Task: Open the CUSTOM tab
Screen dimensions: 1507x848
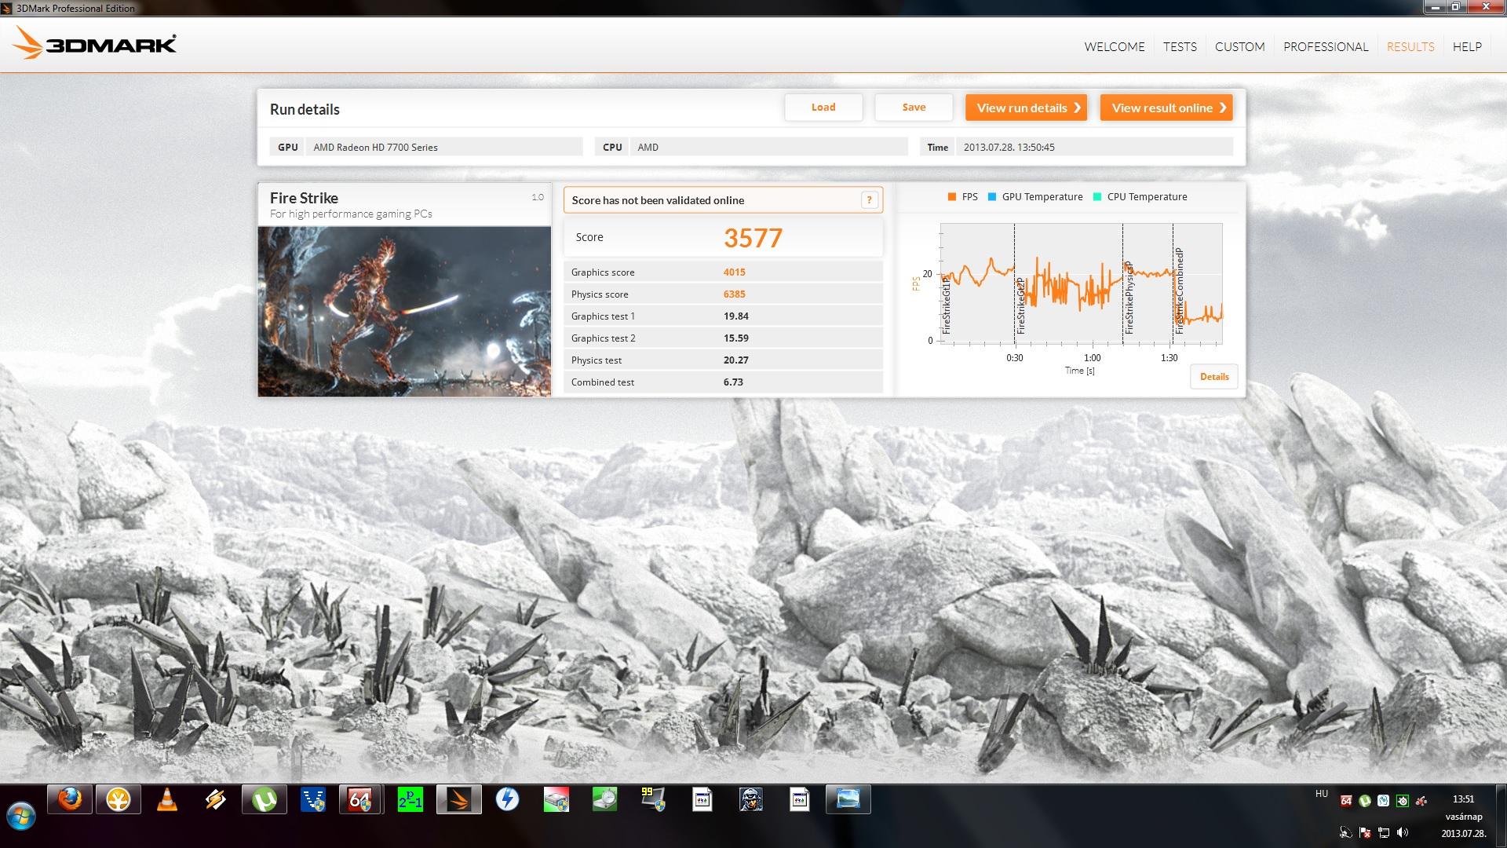Action: 1240,47
